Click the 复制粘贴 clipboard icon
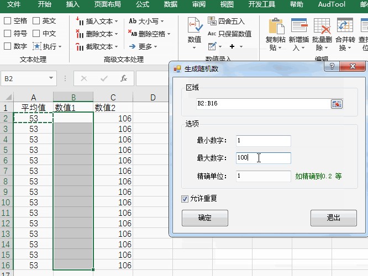The height and width of the screenshot is (276, 368). point(276,26)
